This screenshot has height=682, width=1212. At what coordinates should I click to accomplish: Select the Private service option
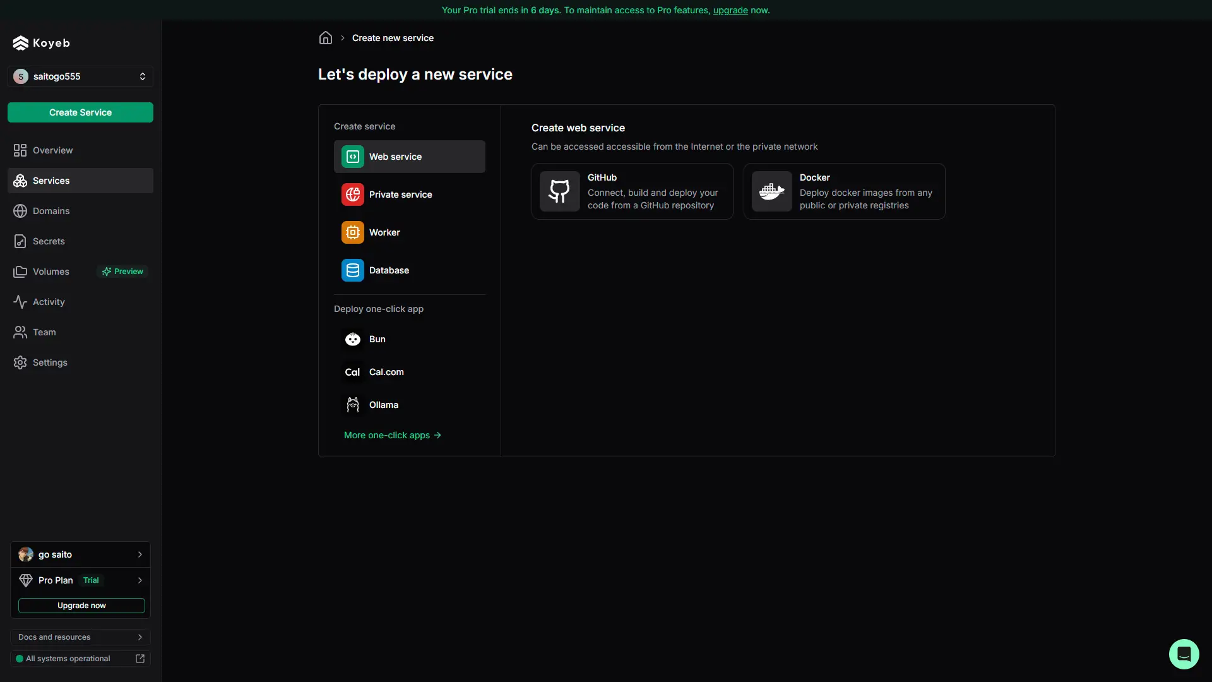tap(410, 194)
